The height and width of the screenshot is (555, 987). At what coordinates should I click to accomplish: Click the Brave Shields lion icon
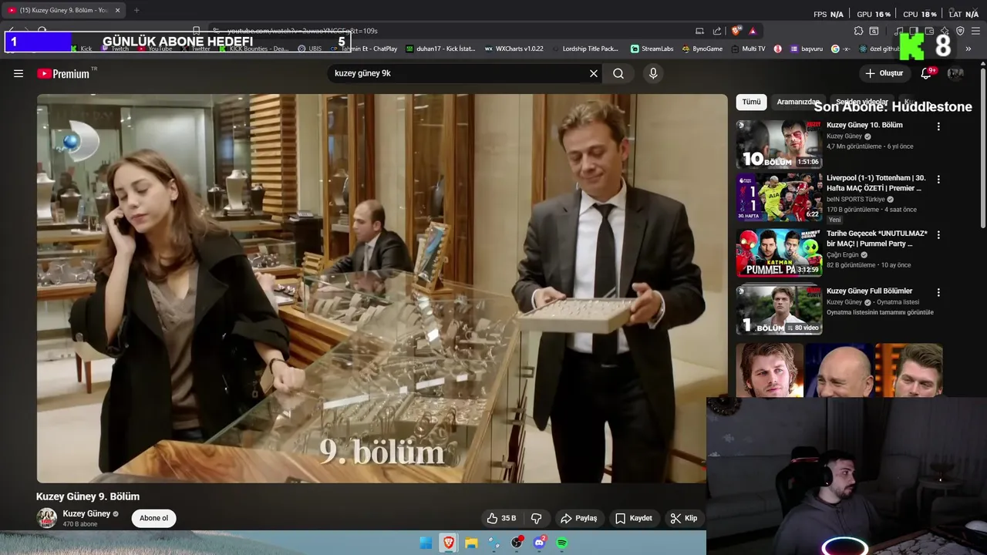point(736,31)
